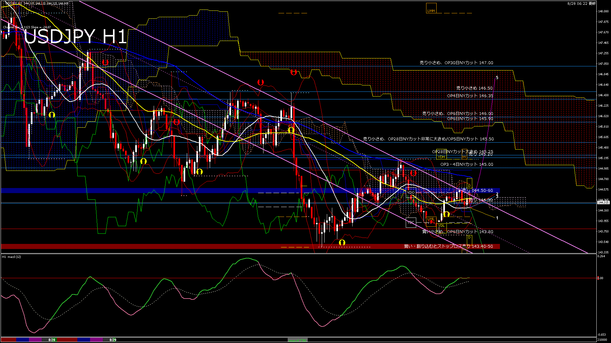
Task: Click the current price tag 144.315
Action: (x=603, y=203)
